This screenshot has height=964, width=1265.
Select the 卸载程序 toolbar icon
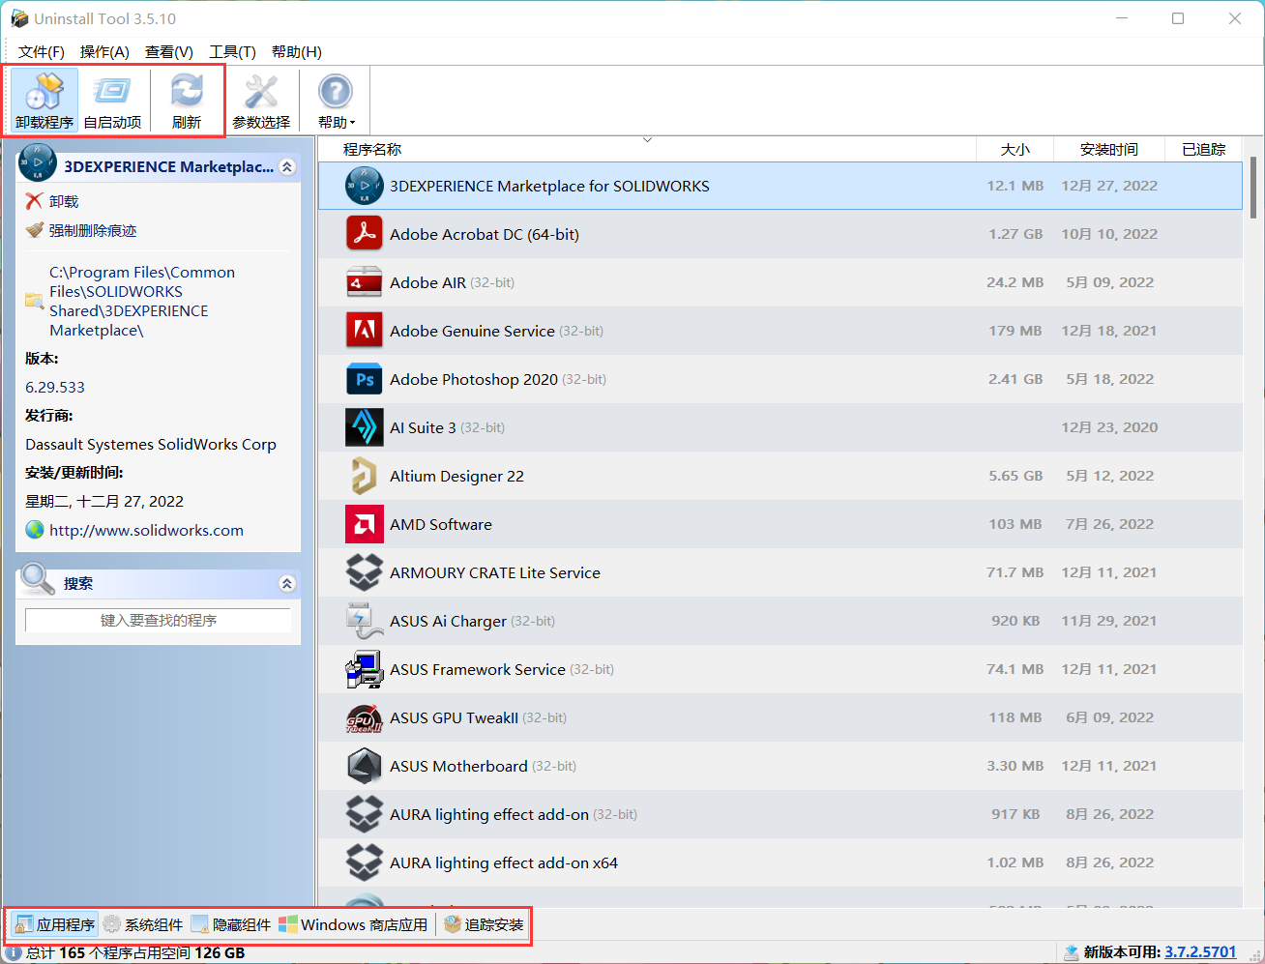point(43,97)
